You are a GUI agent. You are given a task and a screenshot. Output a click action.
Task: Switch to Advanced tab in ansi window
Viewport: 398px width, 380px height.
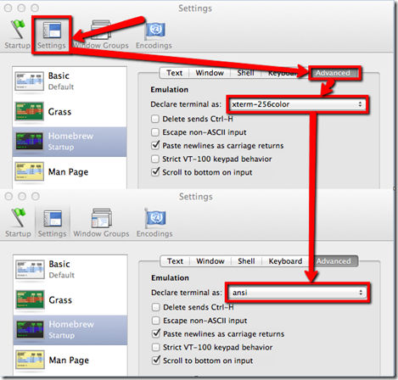334,261
